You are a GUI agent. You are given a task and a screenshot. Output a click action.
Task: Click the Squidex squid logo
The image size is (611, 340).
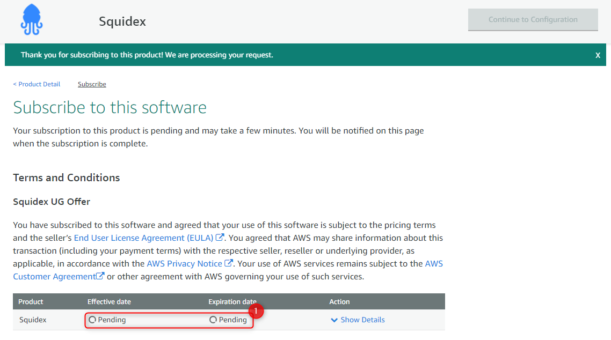click(x=32, y=19)
